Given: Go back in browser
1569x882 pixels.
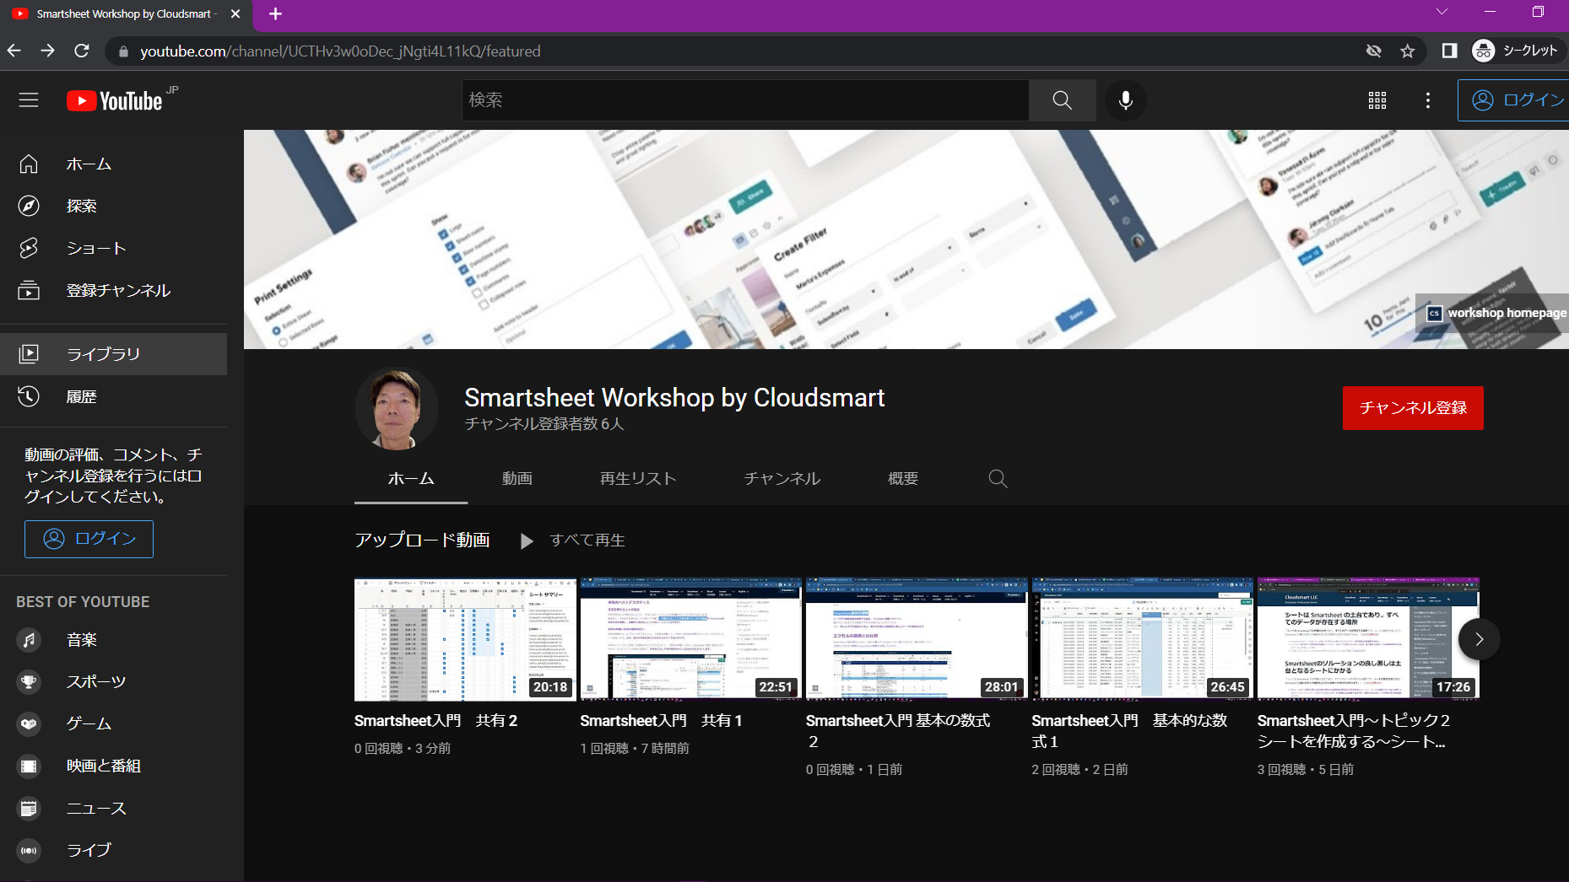Looking at the screenshot, I should [x=14, y=51].
